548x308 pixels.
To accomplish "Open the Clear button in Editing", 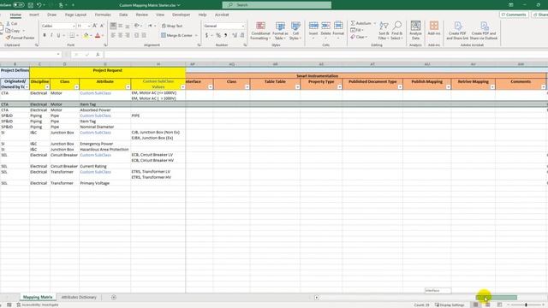I will (x=358, y=37).
